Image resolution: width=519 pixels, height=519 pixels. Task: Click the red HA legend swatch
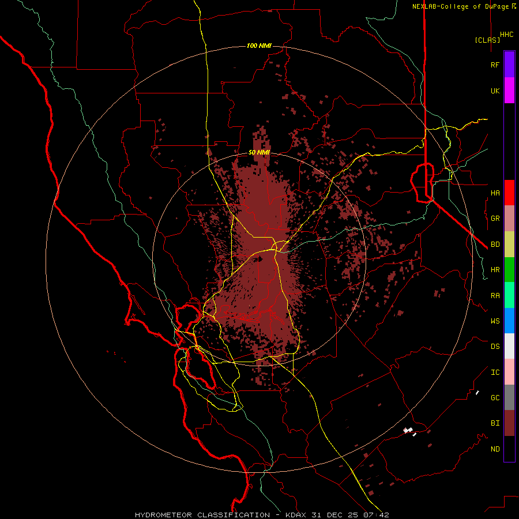click(x=509, y=193)
